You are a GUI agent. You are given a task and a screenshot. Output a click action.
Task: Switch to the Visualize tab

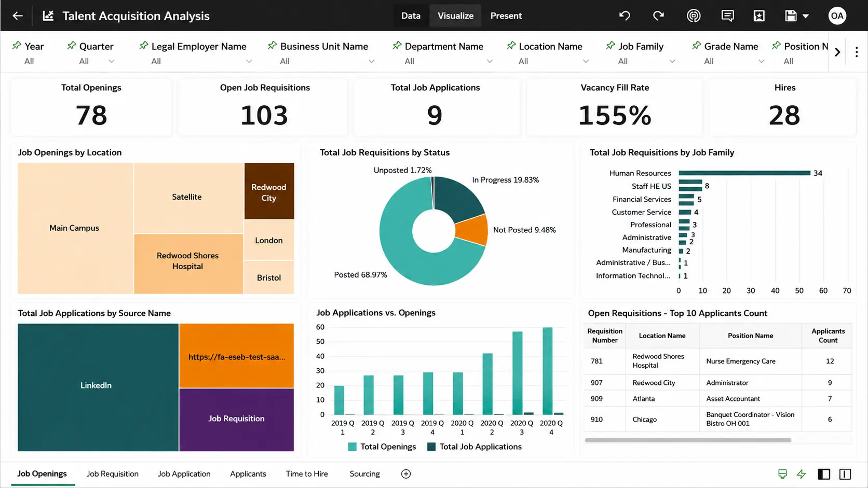(x=455, y=16)
